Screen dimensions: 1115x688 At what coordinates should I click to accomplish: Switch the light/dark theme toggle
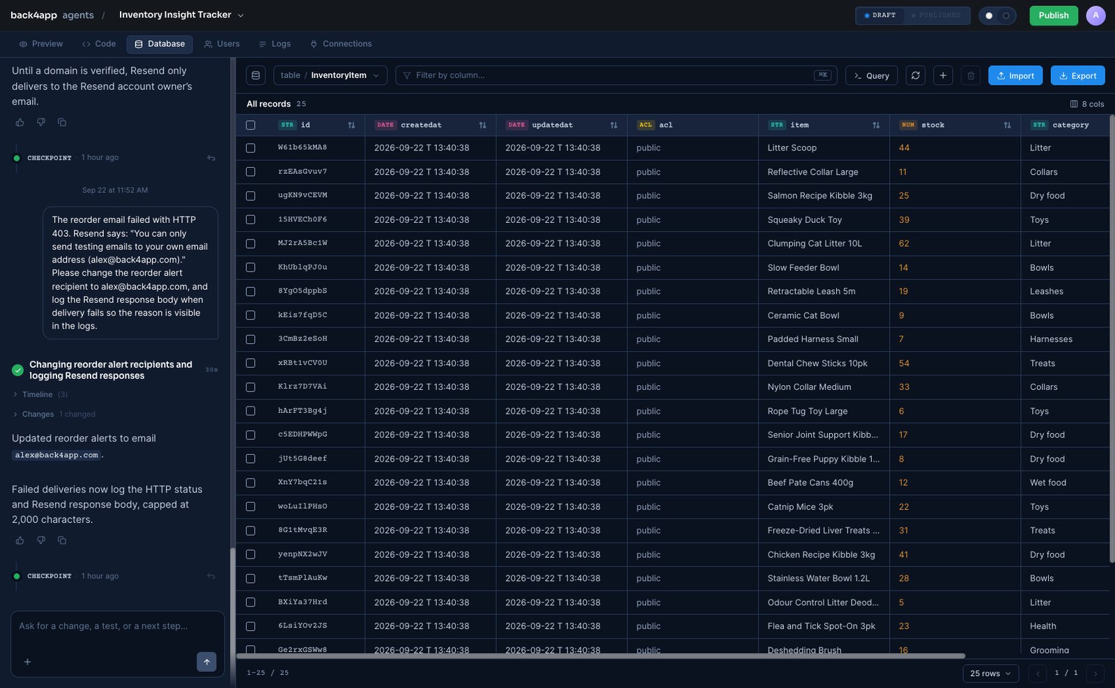coord(997,15)
